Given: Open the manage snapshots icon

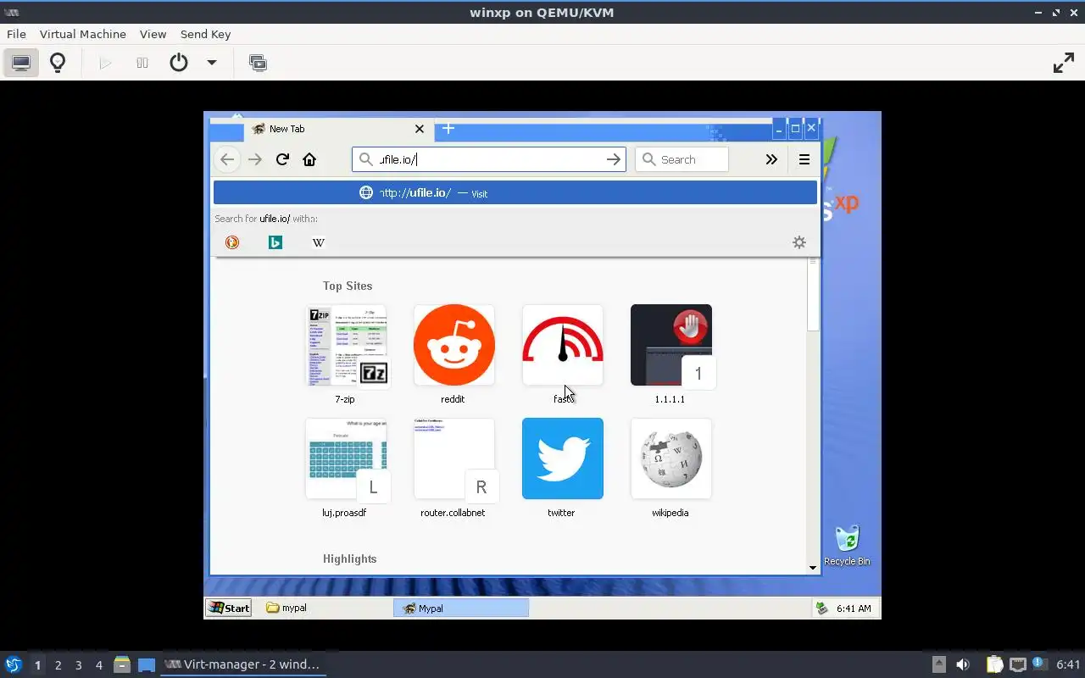Looking at the screenshot, I should (258, 63).
